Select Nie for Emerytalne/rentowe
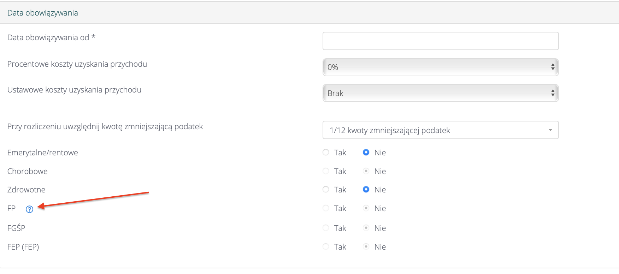 point(366,152)
